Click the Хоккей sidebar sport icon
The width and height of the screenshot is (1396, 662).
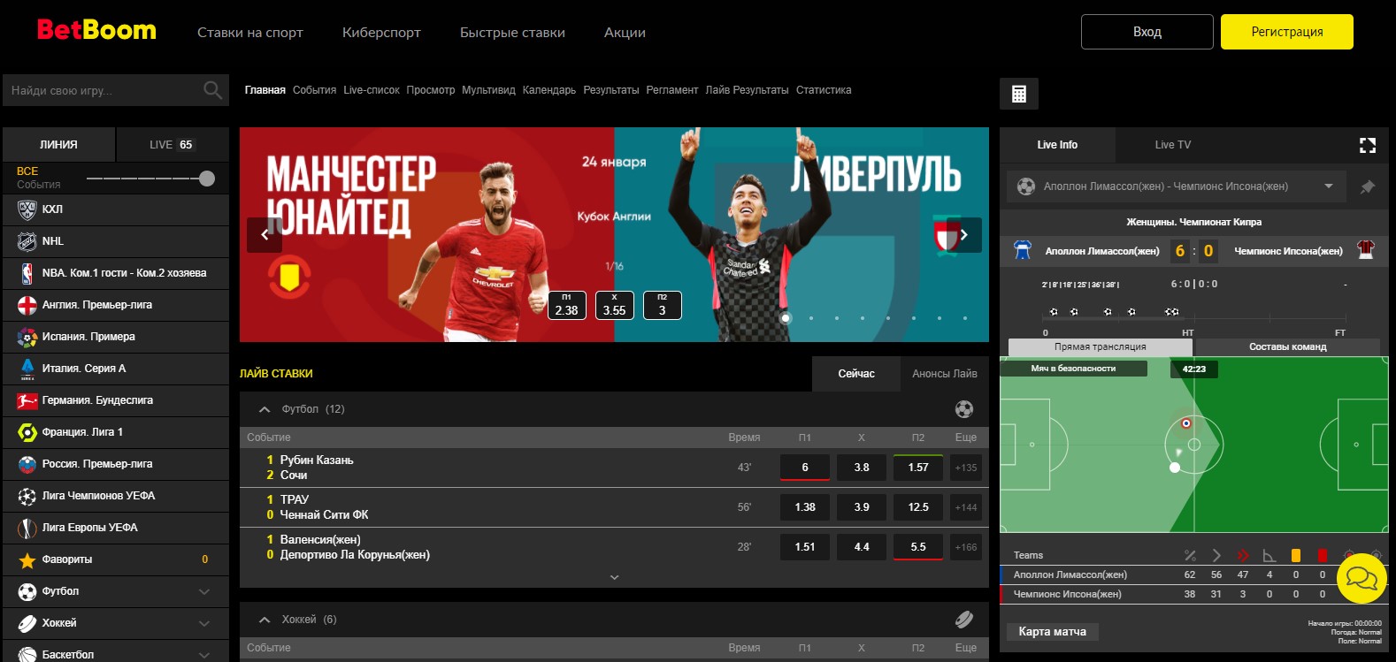pyautogui.click(x=27, y=623)
